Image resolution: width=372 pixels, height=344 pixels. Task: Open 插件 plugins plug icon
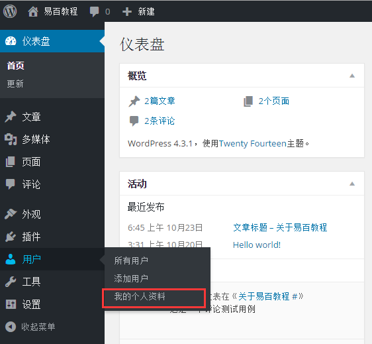point(11,237)
